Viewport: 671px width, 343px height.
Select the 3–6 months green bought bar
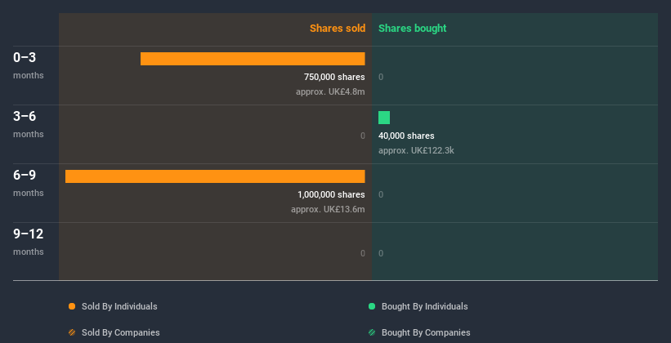[x=384, y=118]
